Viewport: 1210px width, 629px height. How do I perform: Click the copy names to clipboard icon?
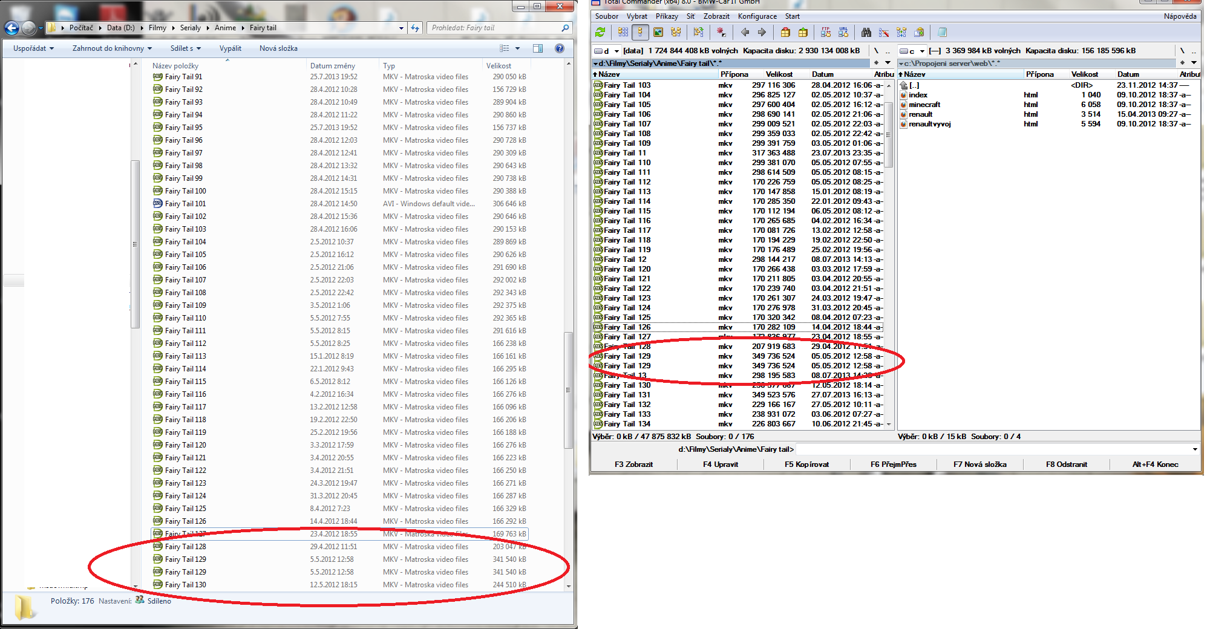click(919, 33)
